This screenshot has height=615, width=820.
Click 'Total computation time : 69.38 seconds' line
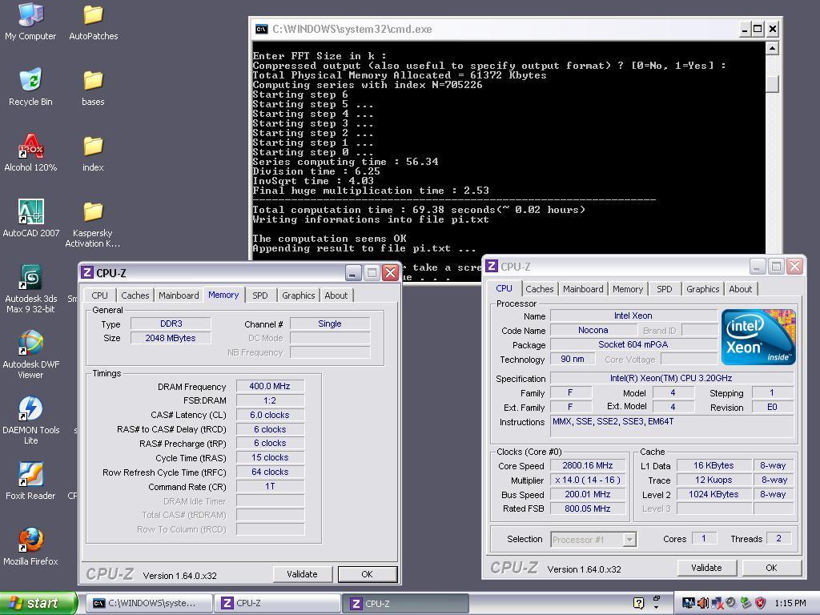(x=418, y=210)
